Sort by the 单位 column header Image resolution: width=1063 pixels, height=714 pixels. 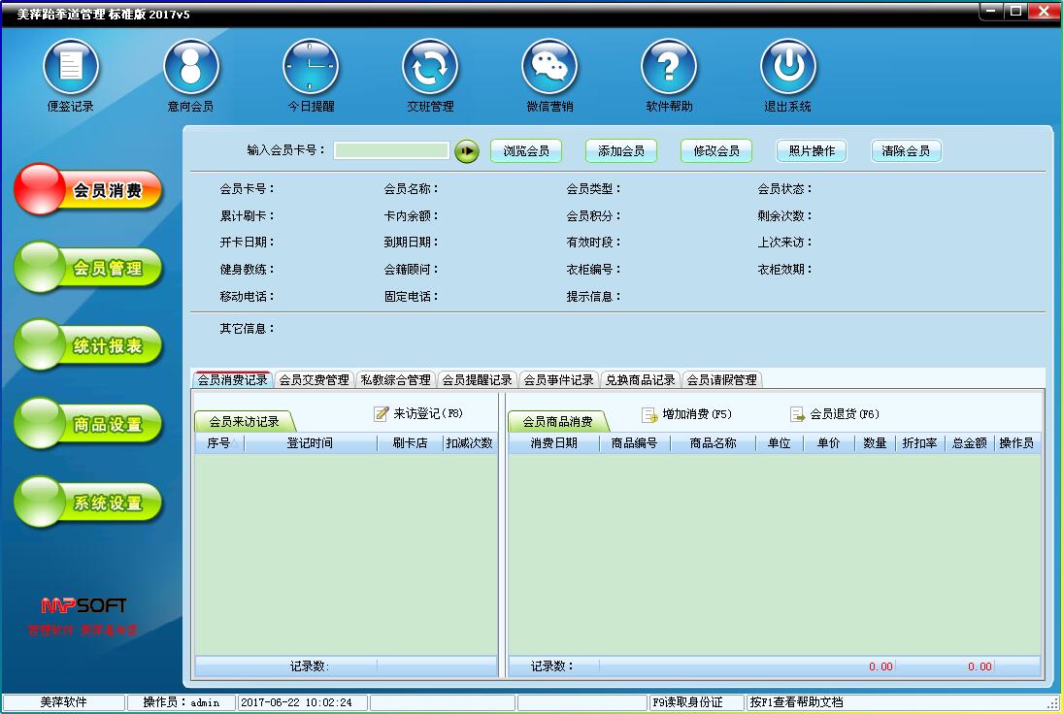[779, 443]
